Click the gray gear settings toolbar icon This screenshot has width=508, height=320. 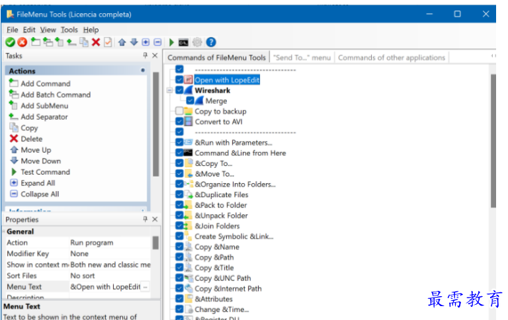tap(197, 42)
